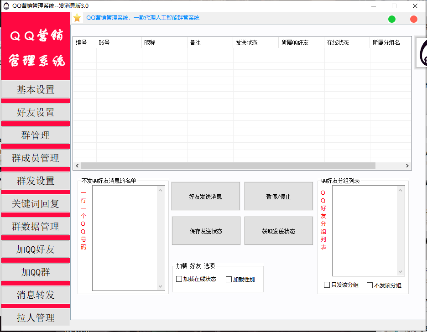Click the table's horizontal scrollbar thumb

(228, 166)
